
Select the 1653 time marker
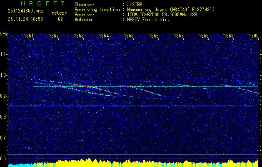click(79, 36)
